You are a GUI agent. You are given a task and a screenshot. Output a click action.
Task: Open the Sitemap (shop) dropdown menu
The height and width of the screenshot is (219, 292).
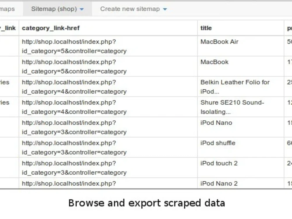tap(55, 9)
